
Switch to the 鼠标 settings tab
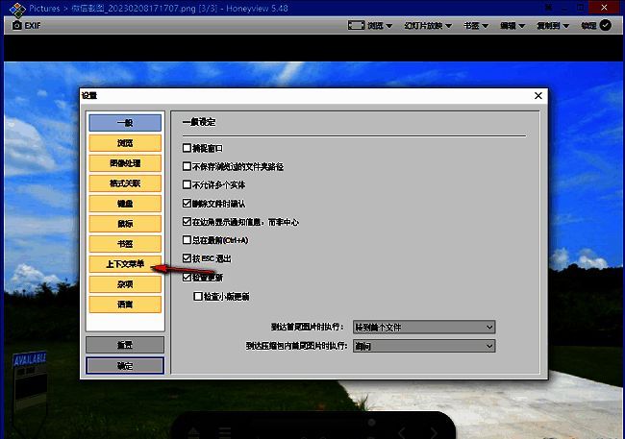125,224
